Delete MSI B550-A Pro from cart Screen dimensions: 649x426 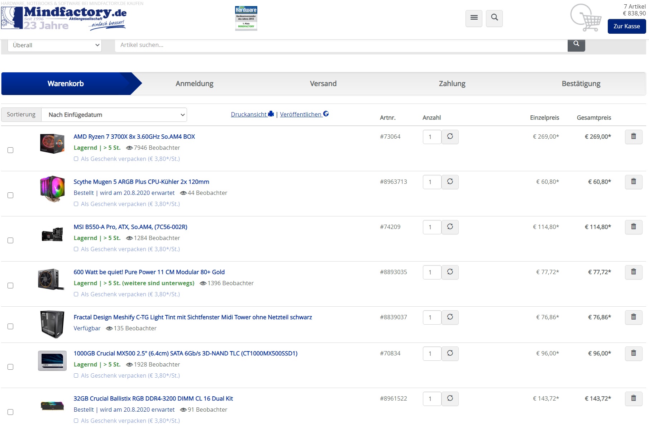[x=634, y=227]
